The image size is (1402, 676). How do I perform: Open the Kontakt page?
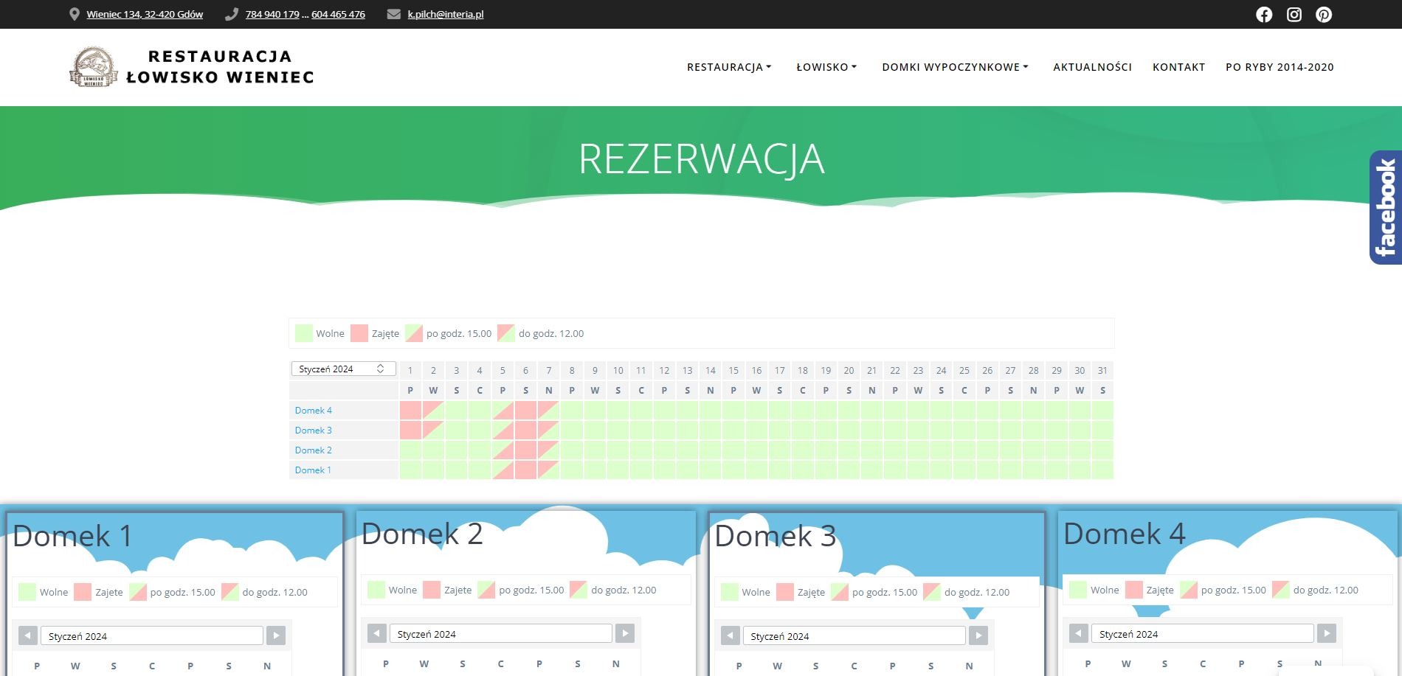1178,67
